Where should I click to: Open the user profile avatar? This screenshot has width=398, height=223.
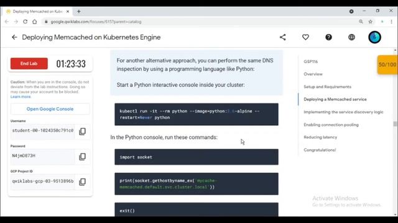click(x=374, y=37)
